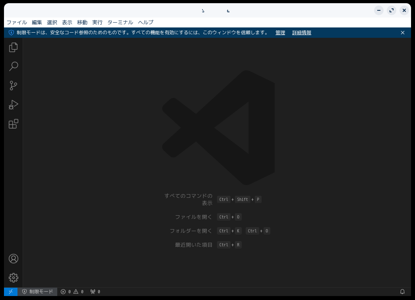
Task: Open the ファイル menu
Action: [x=17, y=22]
